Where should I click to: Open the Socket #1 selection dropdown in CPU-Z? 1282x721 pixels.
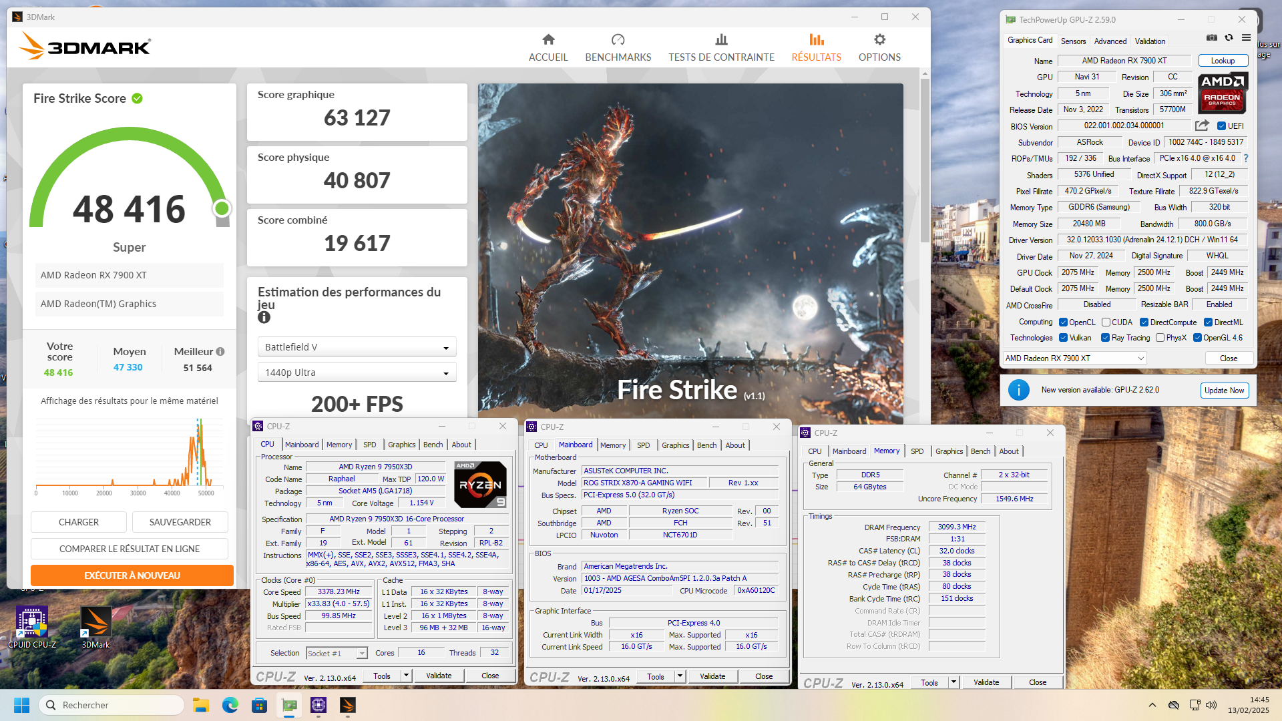(x=337, y=654)
